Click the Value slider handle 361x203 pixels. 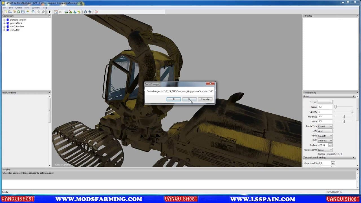344,121
